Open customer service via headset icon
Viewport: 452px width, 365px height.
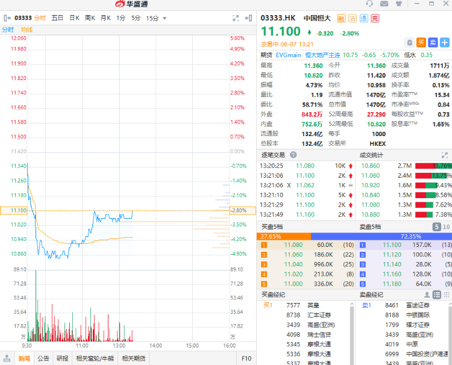(369, 4)
